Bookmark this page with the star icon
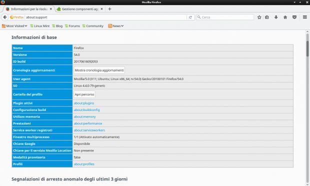This screenshot has height=186, width=310. coord(259,17)
